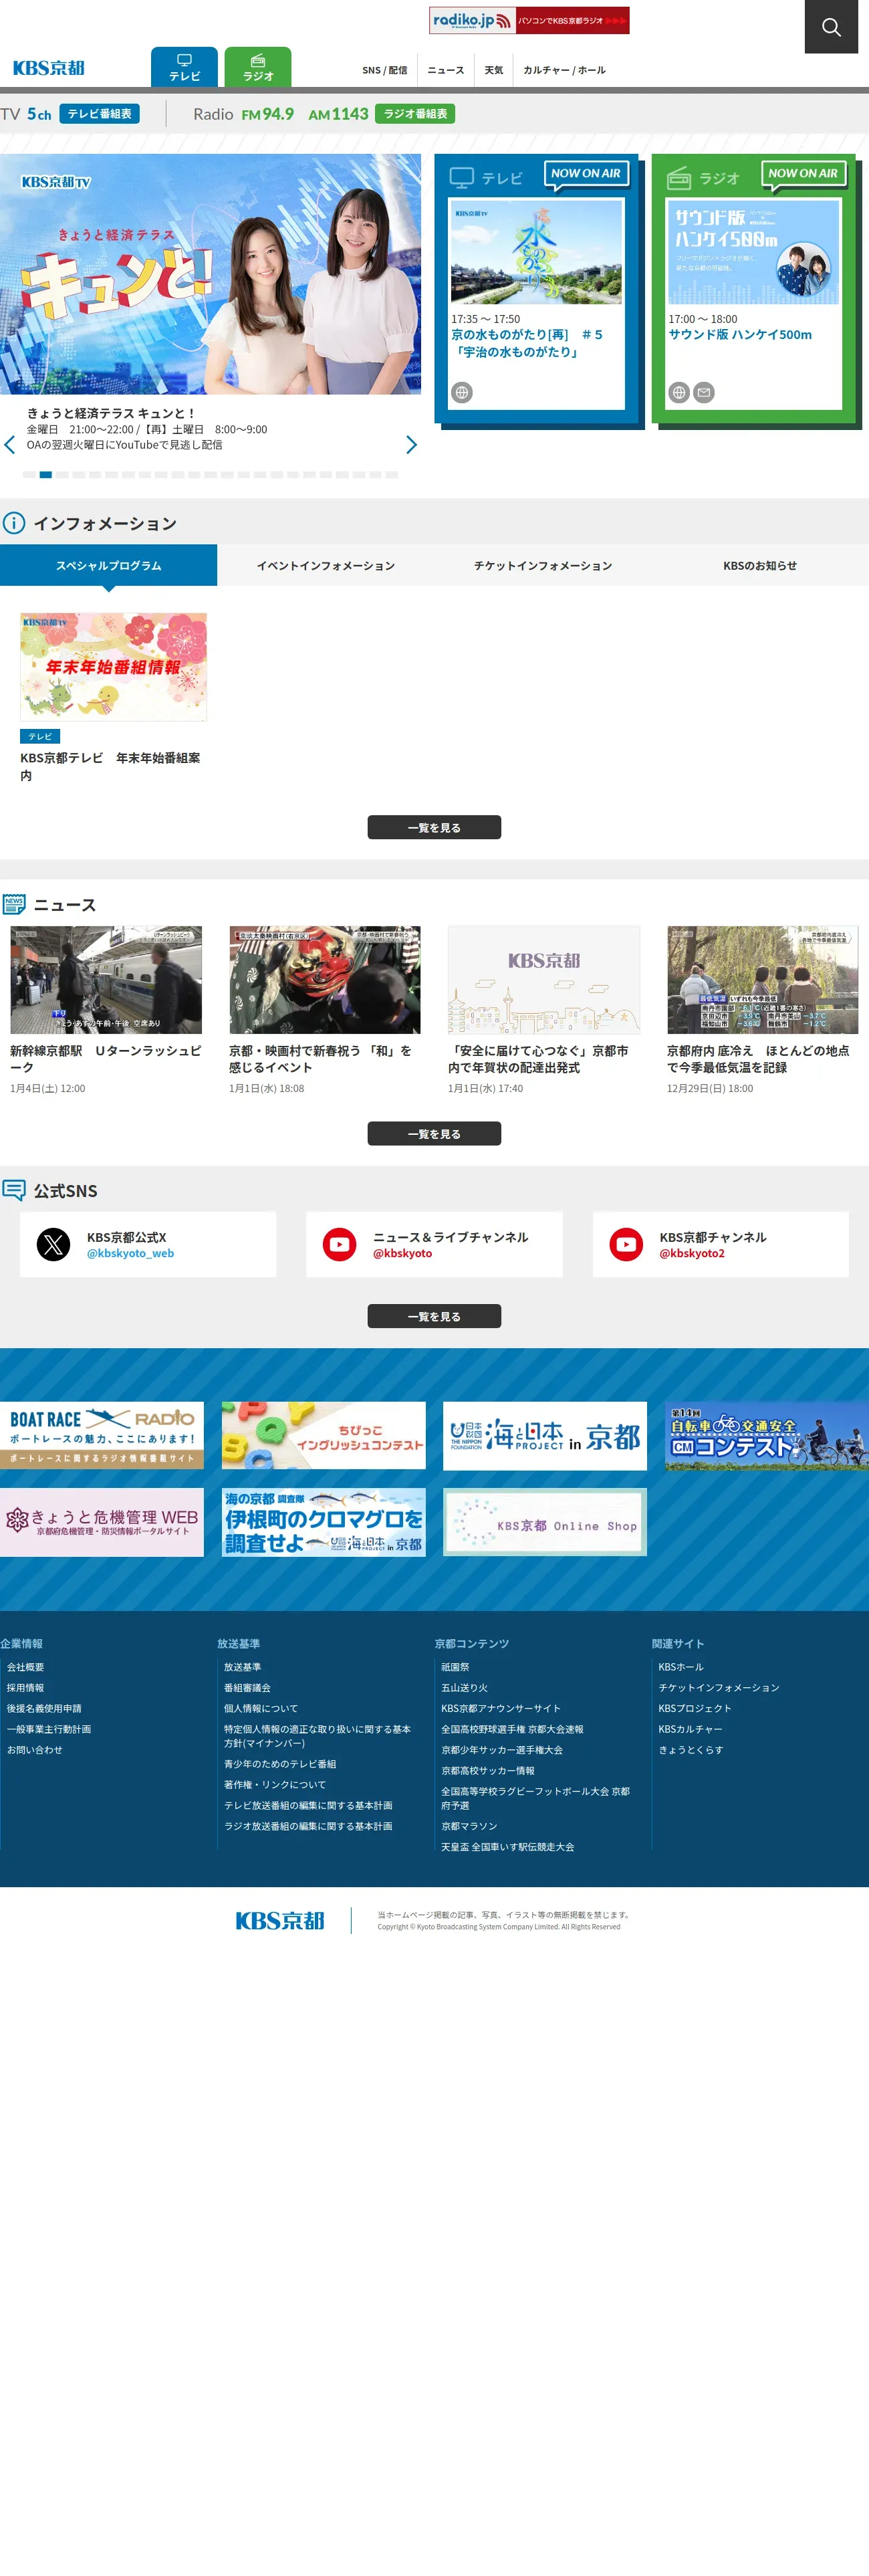The height and width of the screenshot is (2576, 869).
Task: Open サウンド版 ハンケイ500m program link
Action: tap(740, 335)
